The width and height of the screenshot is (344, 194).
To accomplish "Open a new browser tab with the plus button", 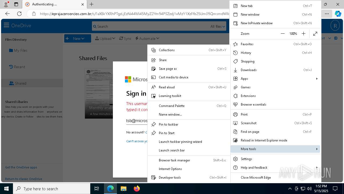I will (91, 4).
